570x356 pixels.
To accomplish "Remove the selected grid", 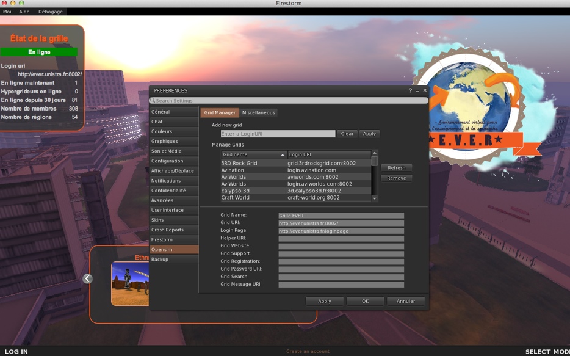I will pos(396,178).
